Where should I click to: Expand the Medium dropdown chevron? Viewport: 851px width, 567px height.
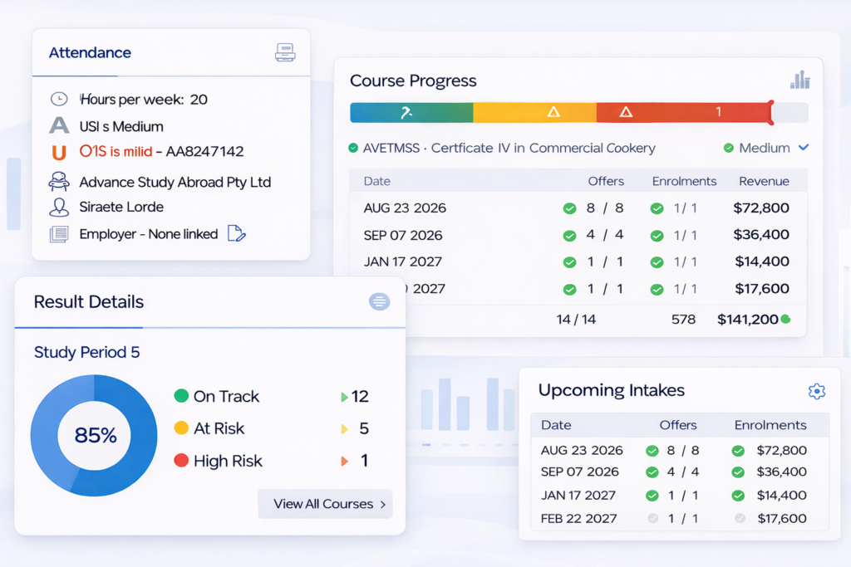[x=803, y=148]
